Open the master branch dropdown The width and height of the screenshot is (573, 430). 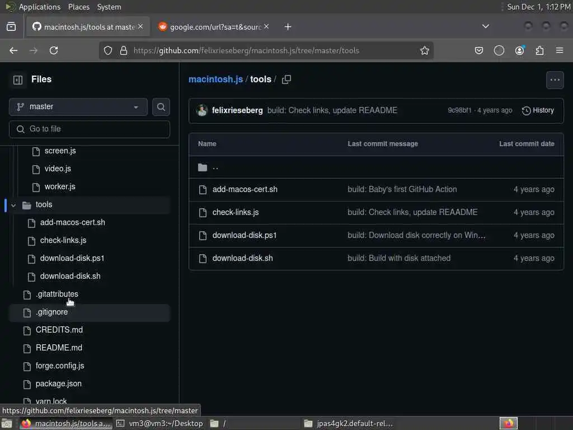click(78, 107)
